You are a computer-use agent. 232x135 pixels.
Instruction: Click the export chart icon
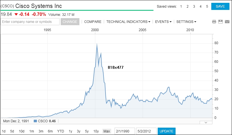[220, 22]
